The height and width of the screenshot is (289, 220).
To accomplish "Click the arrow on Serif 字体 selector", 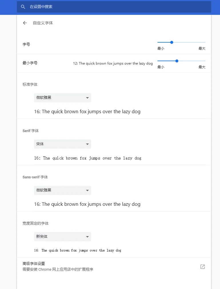I will pyautogui.click(x=87, y=144).
